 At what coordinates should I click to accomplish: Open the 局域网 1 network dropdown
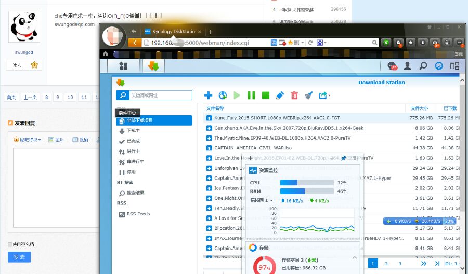[262, 200]
